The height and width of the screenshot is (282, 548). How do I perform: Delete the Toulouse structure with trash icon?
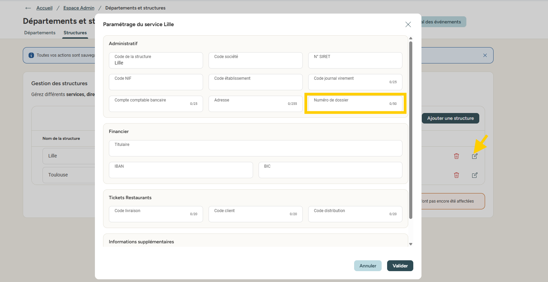point(456,175)
